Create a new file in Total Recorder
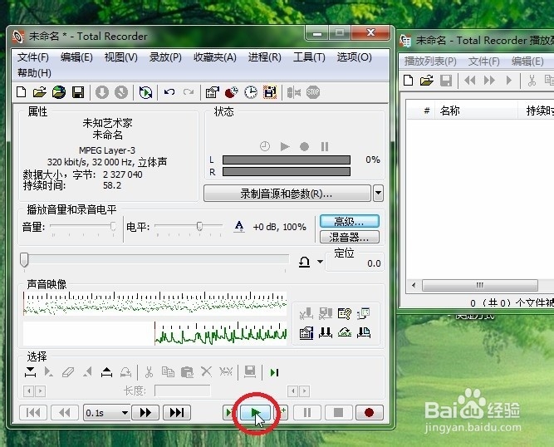 [x=22, y=92]
